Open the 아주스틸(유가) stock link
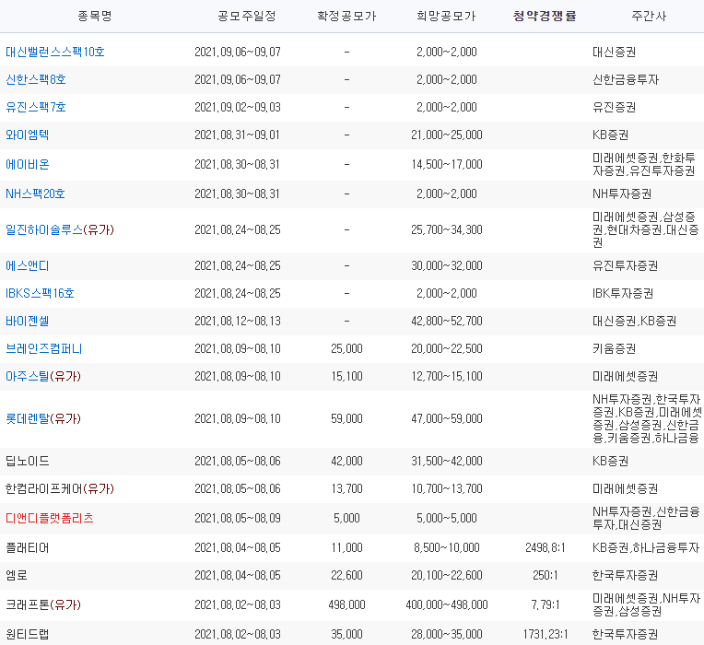The image size is (704, 645). click(x=43, y=377)
